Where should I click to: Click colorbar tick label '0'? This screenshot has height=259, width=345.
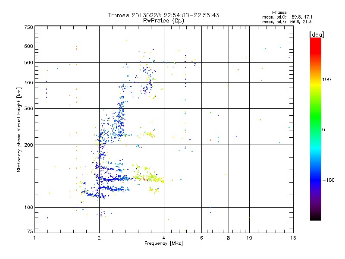pyautogui.click(x=323, y=130)
